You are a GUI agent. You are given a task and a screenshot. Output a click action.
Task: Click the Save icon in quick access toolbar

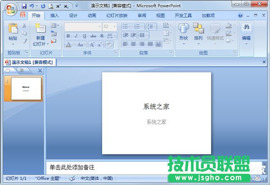(x=23, y=6)
